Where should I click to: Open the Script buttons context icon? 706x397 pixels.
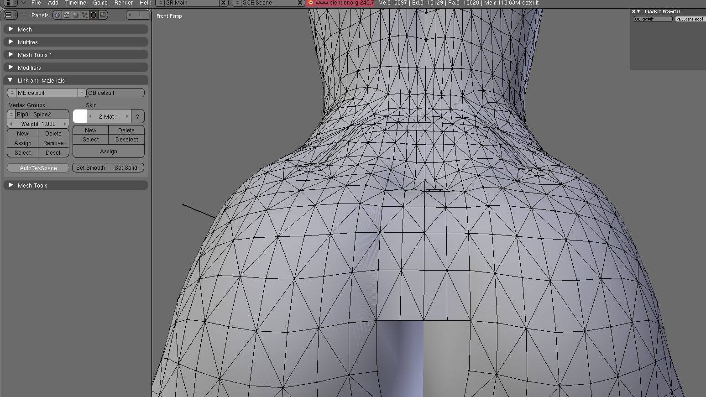click(x=66, y=15)
